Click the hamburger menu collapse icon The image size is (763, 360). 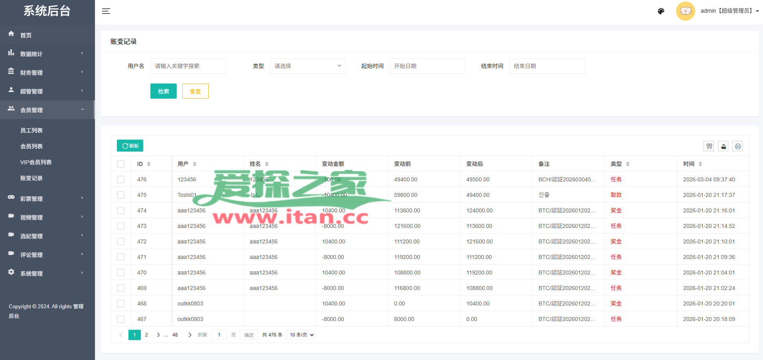(106, 11)
